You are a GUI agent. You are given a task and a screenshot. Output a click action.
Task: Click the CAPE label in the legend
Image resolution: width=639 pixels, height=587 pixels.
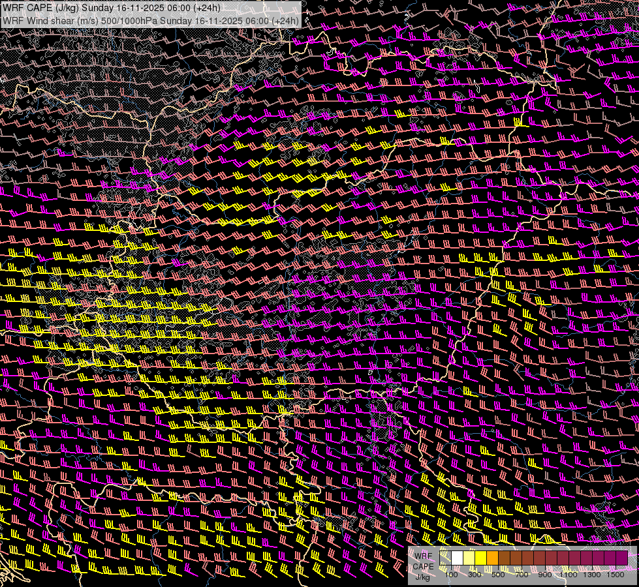424,567
